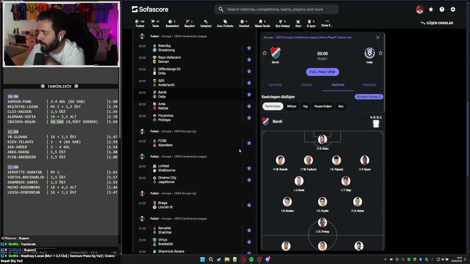
Task: Click the Sofascore logo
Action: coord(150,9)
